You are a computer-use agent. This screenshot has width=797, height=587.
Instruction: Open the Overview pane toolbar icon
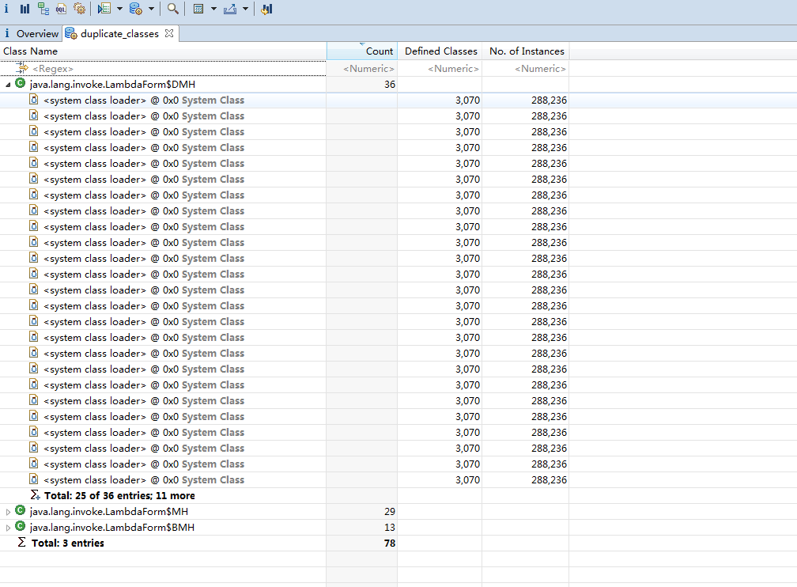6,9
